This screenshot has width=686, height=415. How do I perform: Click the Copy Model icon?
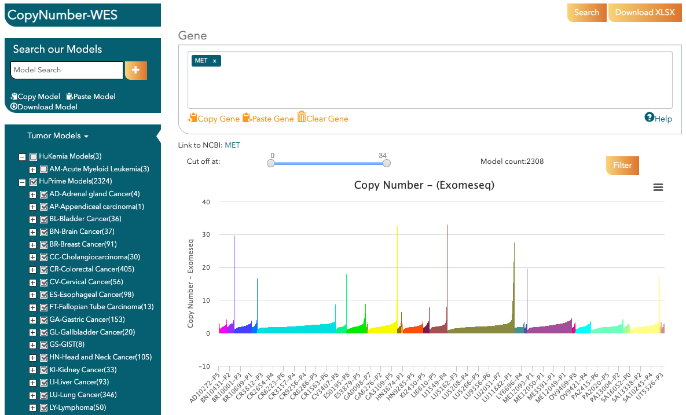pyautogui.click(x=14, y=97)
